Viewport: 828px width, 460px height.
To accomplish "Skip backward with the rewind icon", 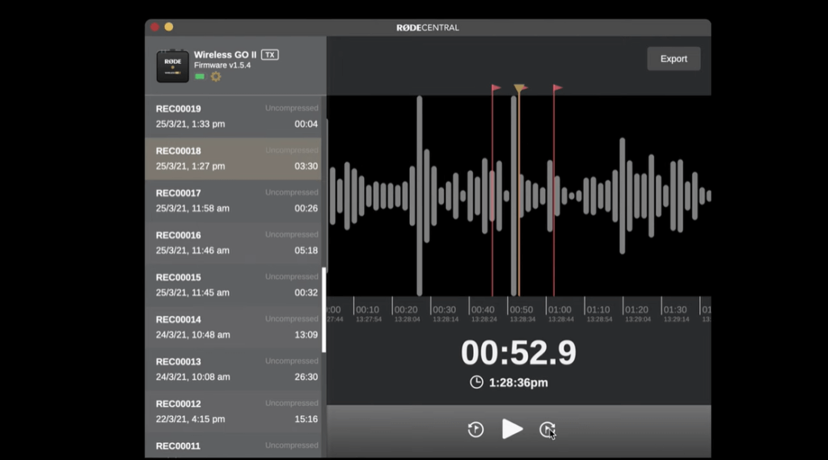I will [x=475, y=429].
